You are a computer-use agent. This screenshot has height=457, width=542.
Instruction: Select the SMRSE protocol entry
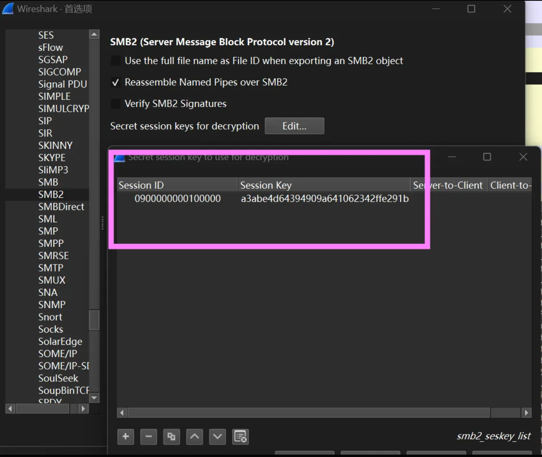[53, 256]
